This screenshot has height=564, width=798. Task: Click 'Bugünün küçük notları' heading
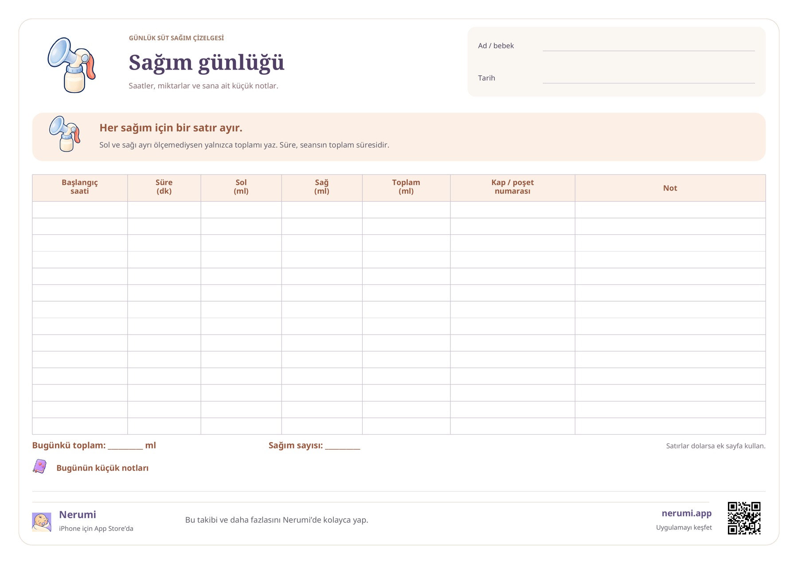coord(102,468)
